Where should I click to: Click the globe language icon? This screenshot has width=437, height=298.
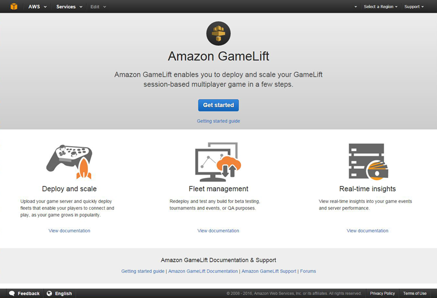49,293
